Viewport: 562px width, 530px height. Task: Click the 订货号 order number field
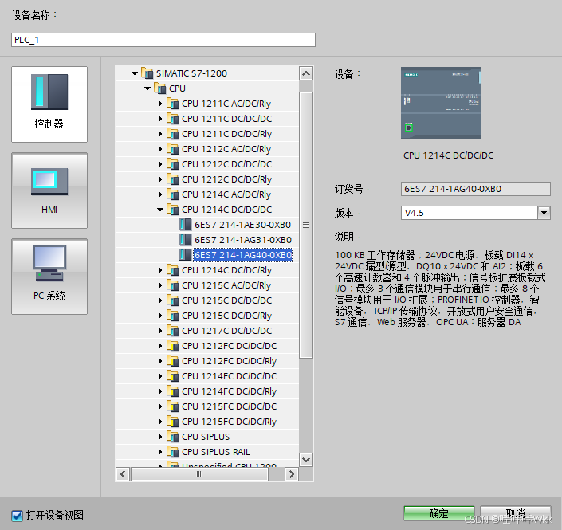[x=476, y=189]
